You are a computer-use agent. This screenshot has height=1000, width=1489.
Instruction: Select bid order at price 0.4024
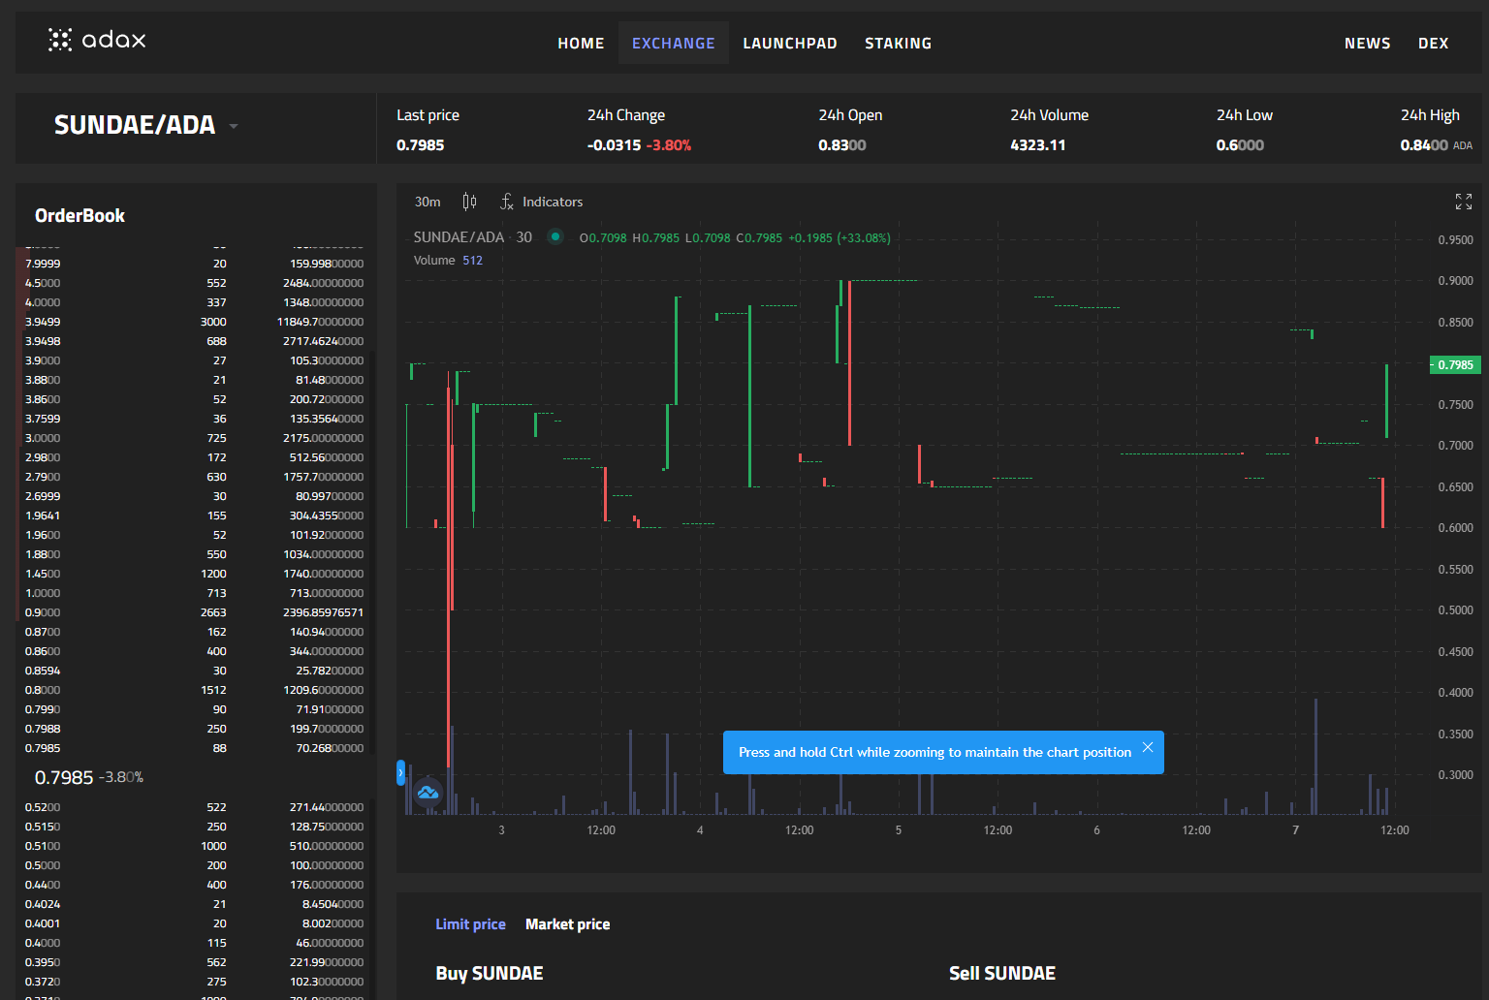[x=195, y=904]
